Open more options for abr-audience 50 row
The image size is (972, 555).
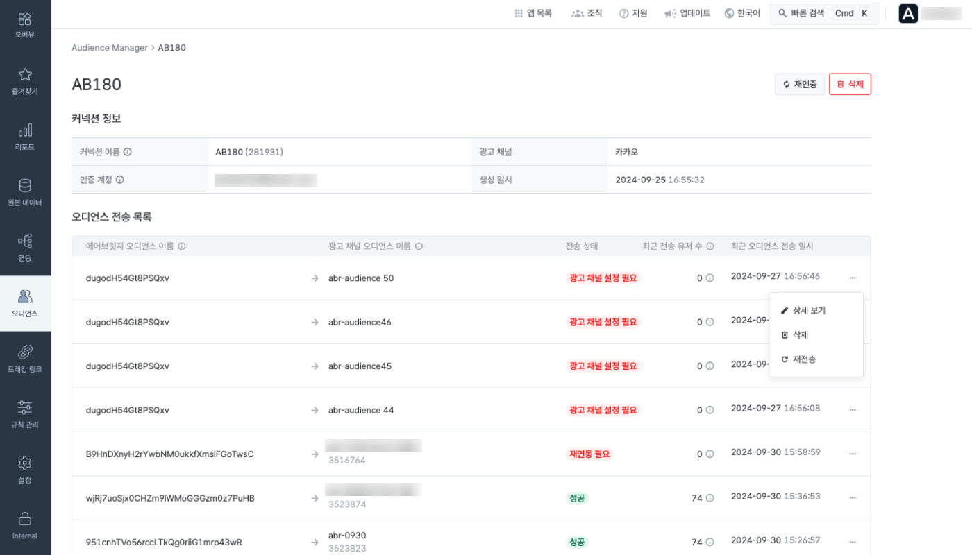853,277
